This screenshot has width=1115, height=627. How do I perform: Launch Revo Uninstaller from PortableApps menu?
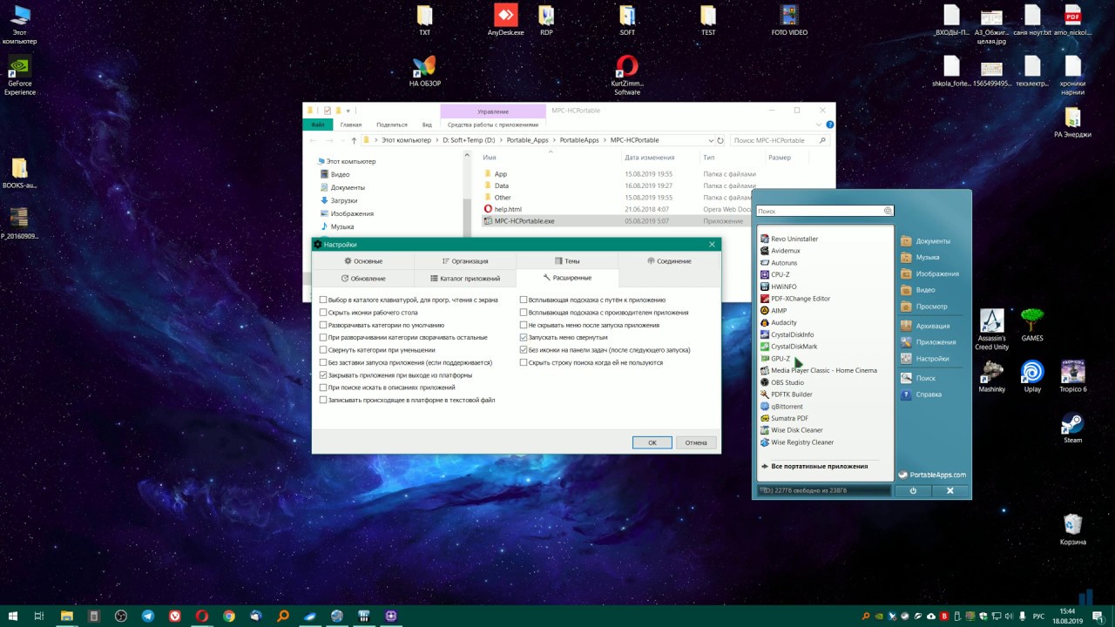[789, 239]
